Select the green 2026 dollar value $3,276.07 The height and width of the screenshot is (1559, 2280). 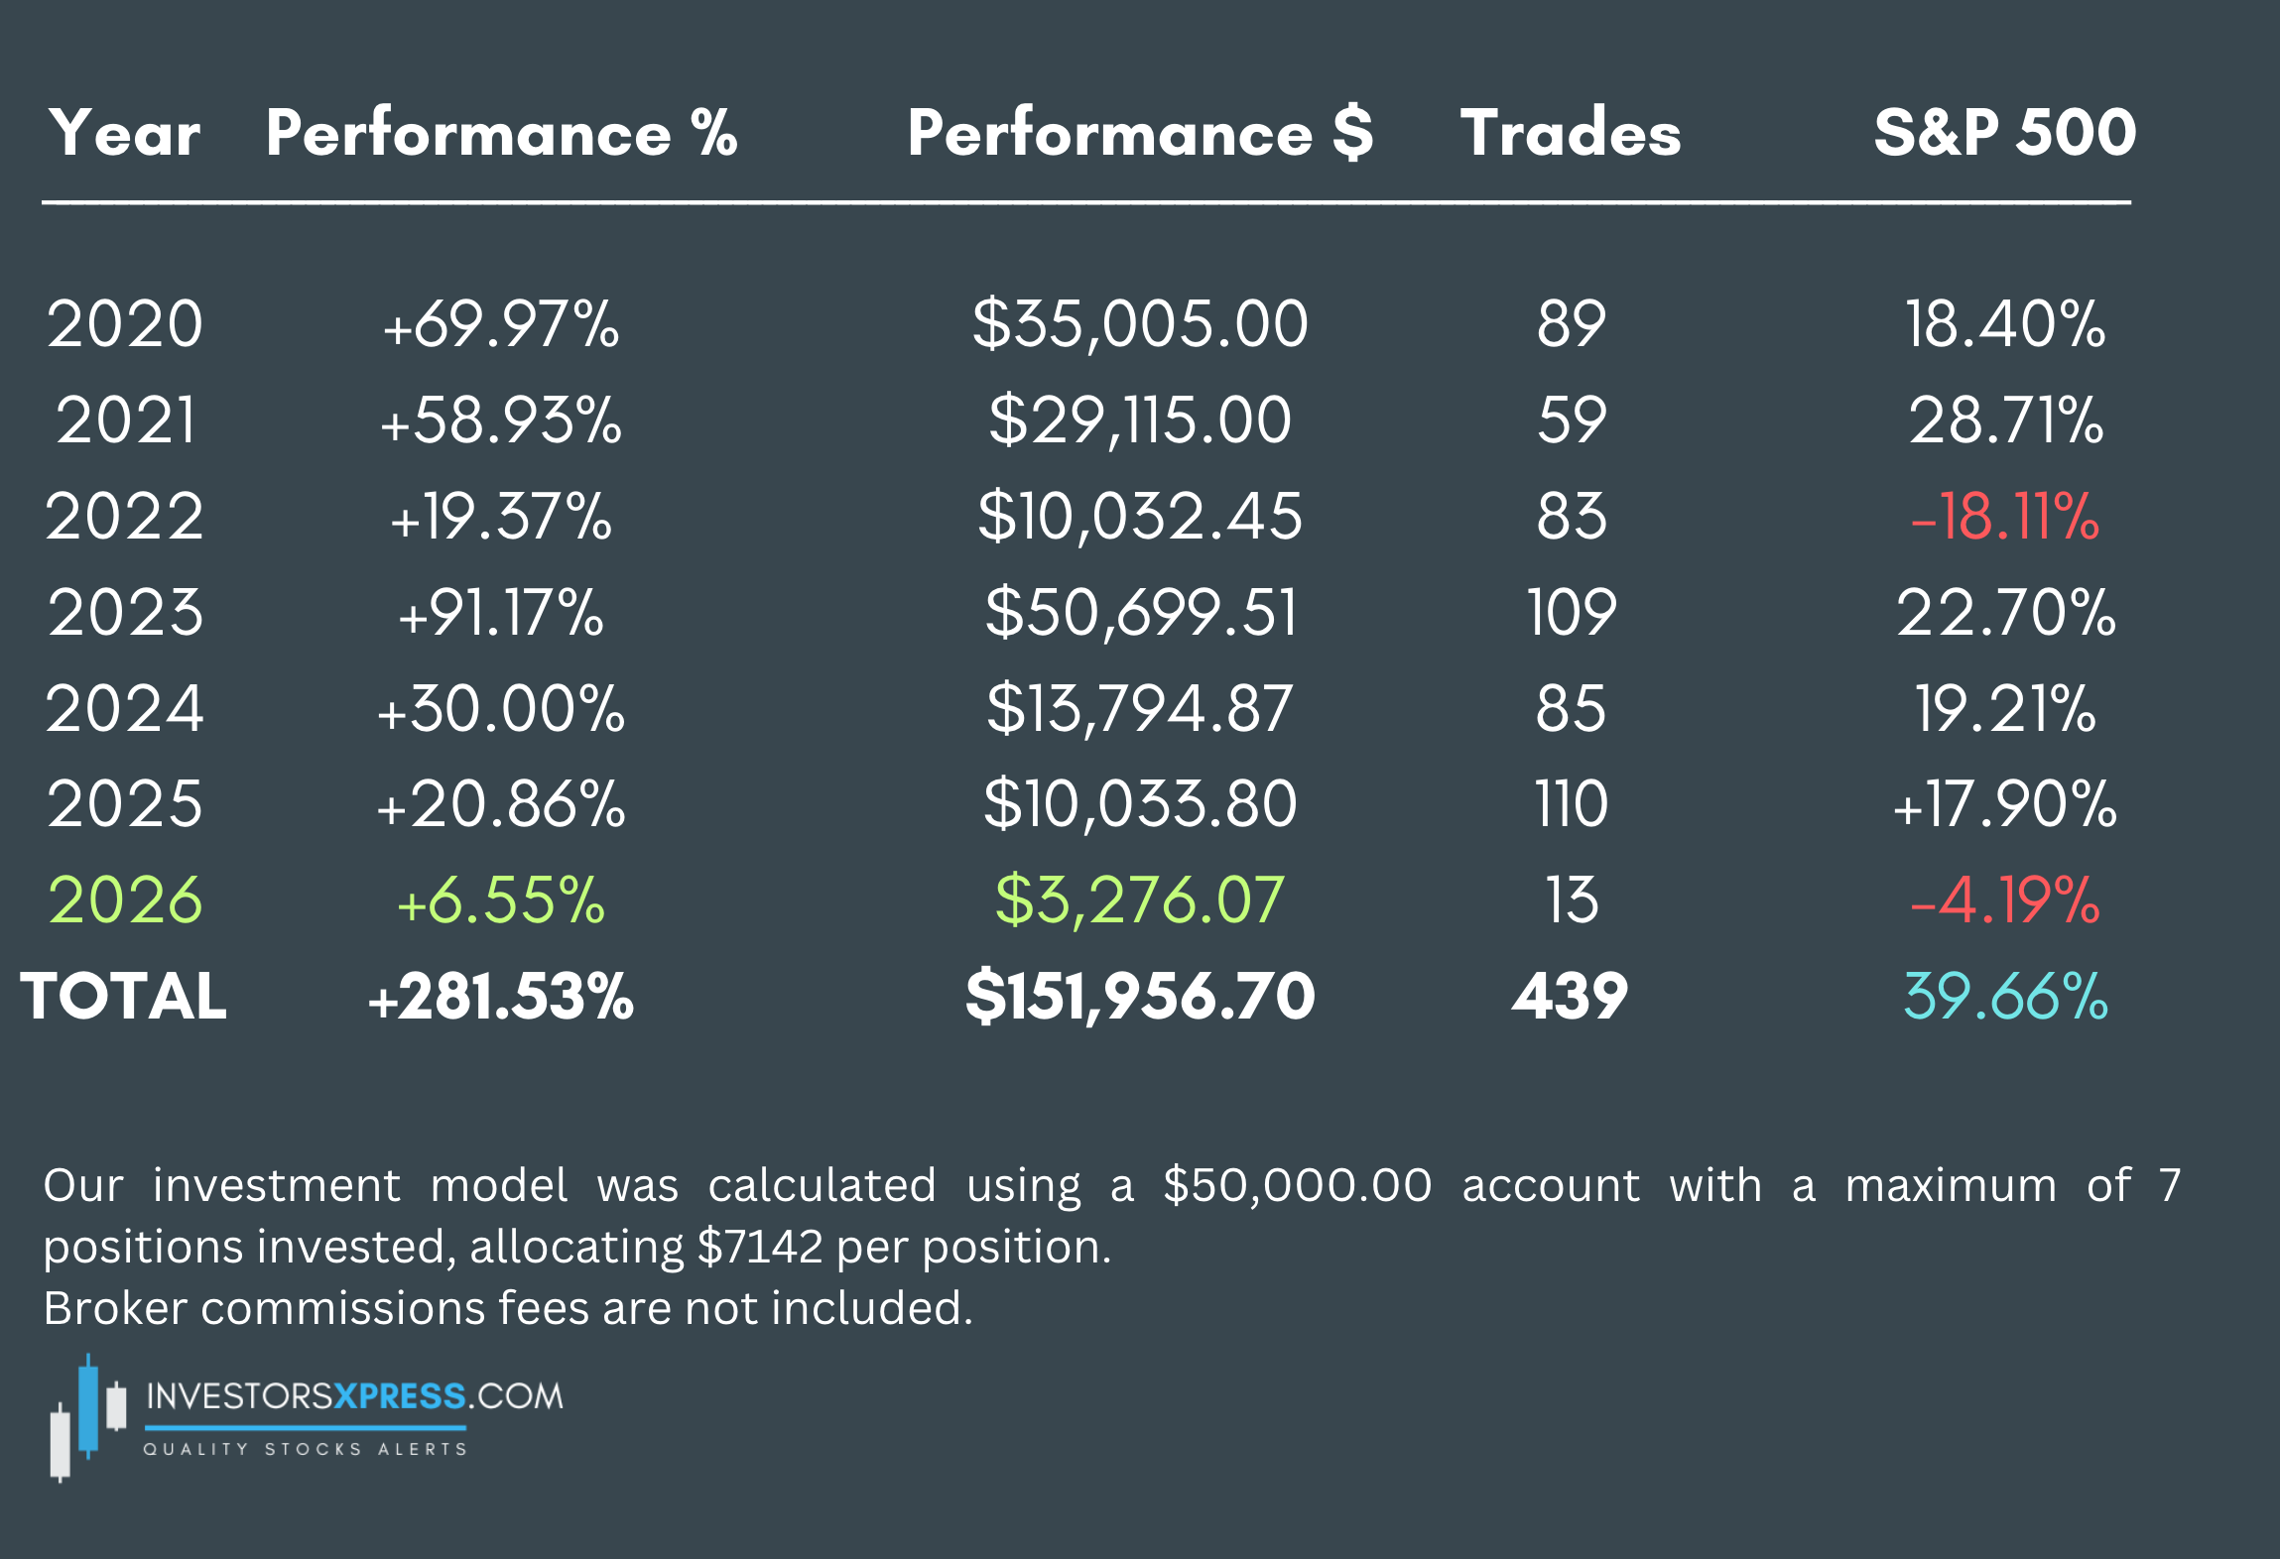(1140, 900)
